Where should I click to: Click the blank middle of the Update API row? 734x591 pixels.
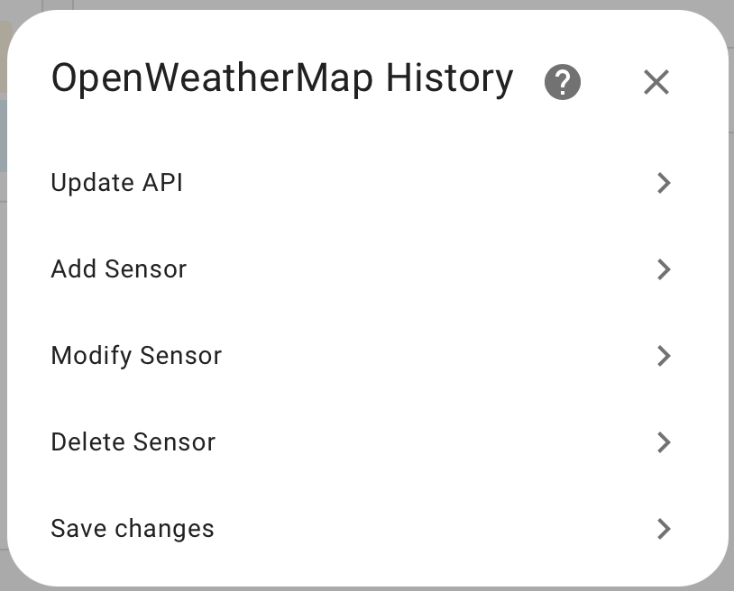pos(406,183)
